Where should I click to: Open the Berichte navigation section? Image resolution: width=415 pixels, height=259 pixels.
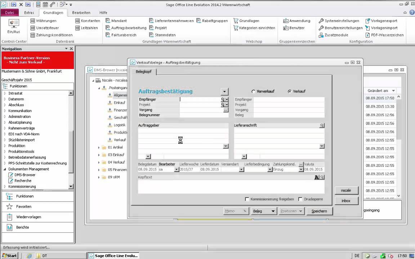click(37, 227)
